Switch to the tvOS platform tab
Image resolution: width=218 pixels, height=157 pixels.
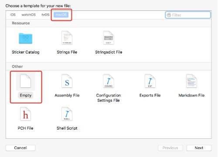coord(45,15)
